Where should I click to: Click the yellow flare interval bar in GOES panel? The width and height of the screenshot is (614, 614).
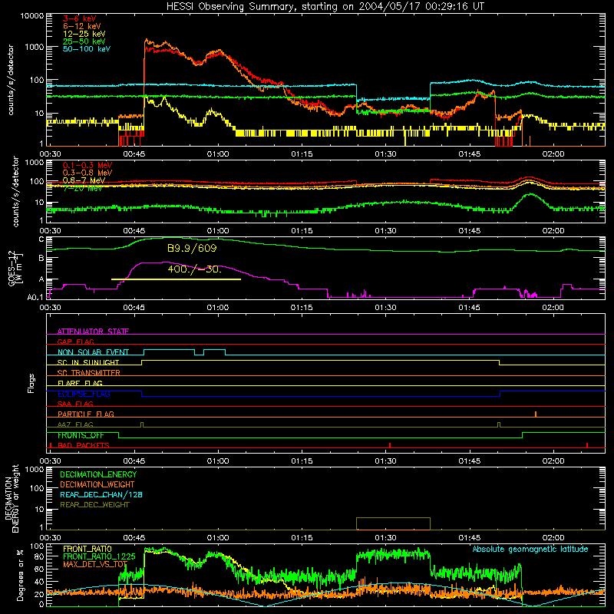177,279
